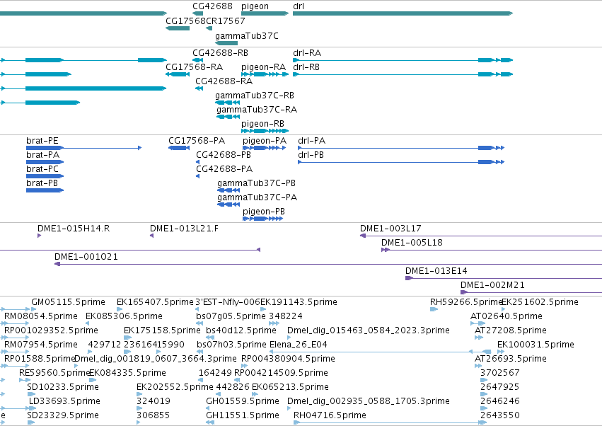Select EST GH01559.5prime

click(x=243, y=401)
